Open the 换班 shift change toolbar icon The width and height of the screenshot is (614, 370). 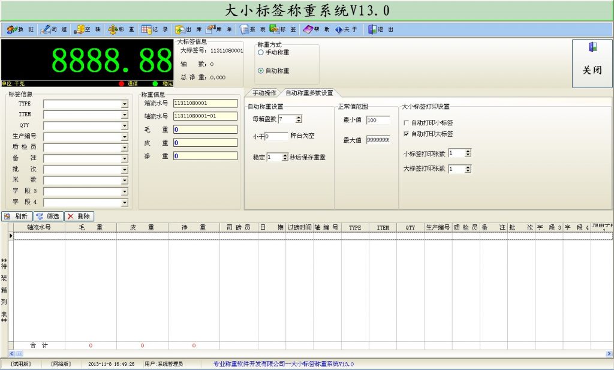click(20, 29)
